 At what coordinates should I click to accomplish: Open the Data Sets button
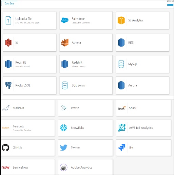[x=9, y=3]
